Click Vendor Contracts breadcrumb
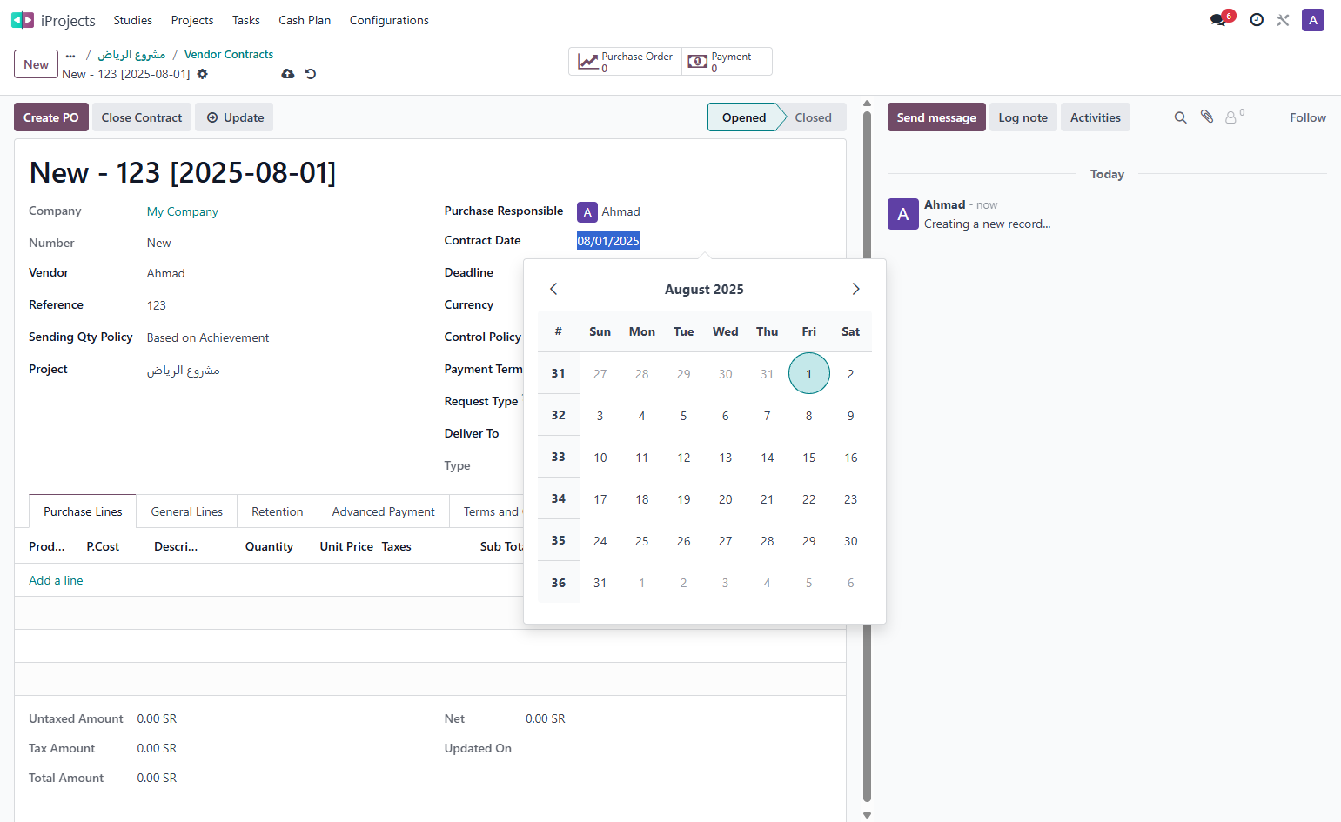The width and height of the screenshot is (1341, 822). point(229,54)
